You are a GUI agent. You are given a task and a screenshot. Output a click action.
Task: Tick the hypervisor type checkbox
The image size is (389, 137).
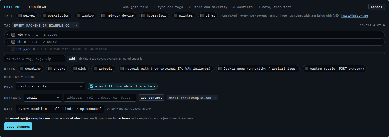(143, 15)
